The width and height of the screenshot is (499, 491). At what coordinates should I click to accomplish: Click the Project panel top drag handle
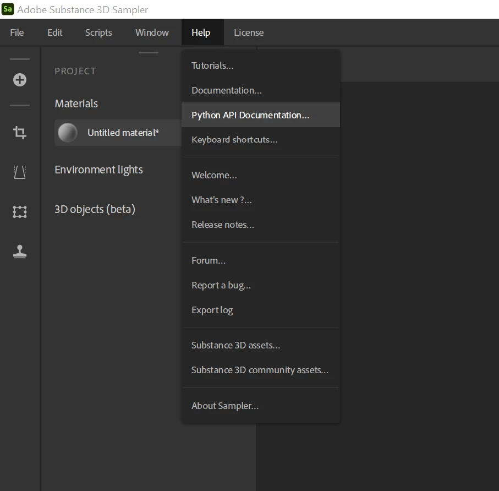pos(149,52)
